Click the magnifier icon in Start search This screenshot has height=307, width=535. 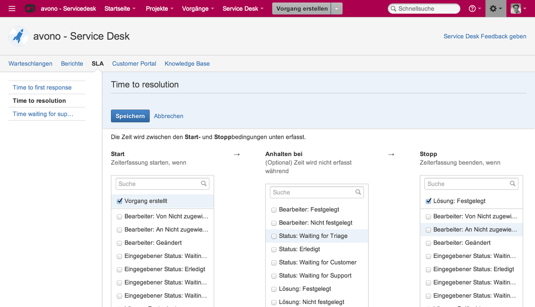(x=204, y=184)
